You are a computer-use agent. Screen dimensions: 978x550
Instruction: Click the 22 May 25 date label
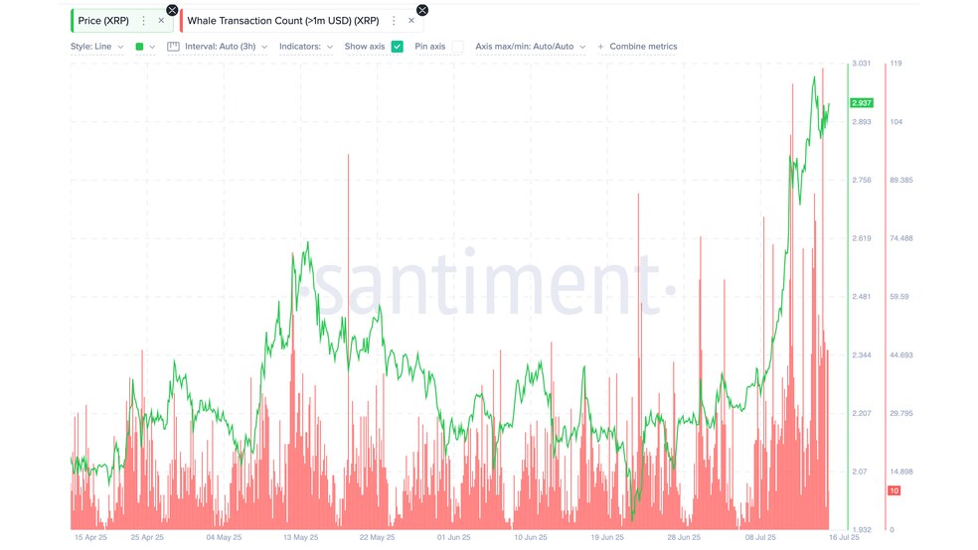pos(377,537)
